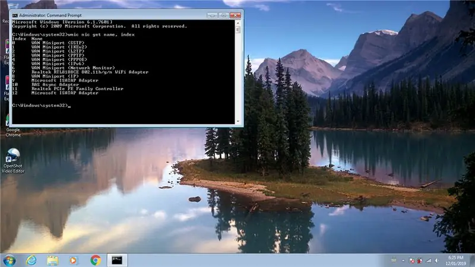Open Windows Media Player taskbar icon

tap(73, 260)
